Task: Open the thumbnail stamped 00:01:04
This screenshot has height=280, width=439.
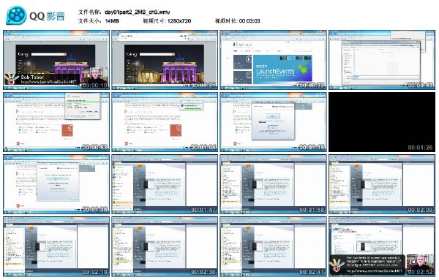Action: (165, 122)
